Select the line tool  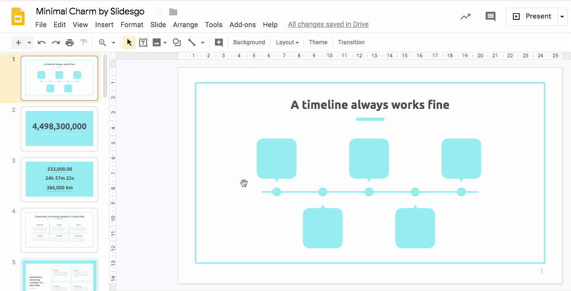[x=192, y=42]
